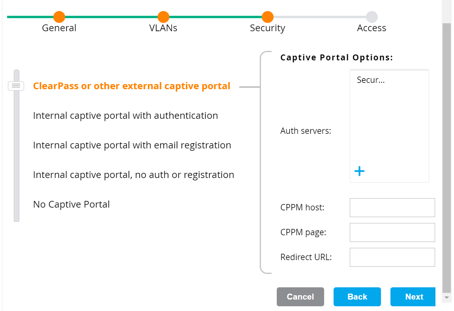
Task: Select the No Captive Portal option
Action: coord(71,204)
